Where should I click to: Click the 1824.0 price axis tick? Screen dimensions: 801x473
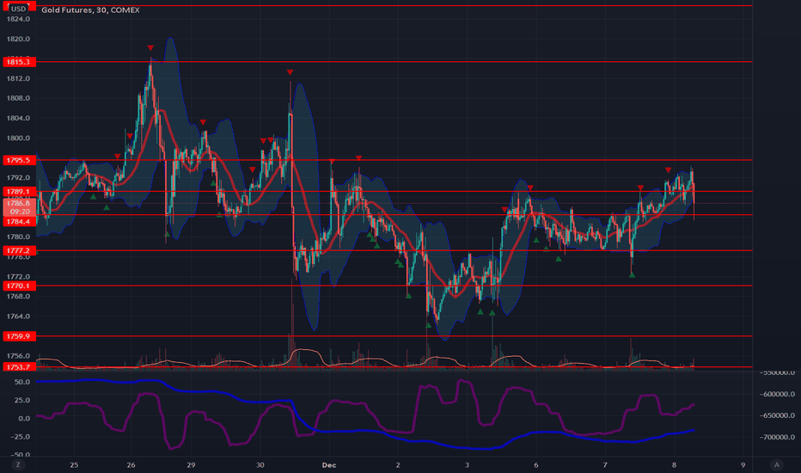click(18, 19)
